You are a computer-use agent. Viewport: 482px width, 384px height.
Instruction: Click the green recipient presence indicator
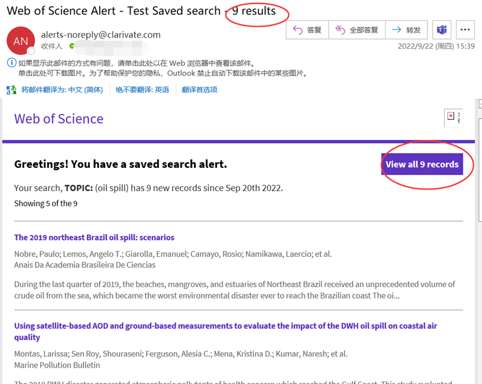click(x=72, y=46)
